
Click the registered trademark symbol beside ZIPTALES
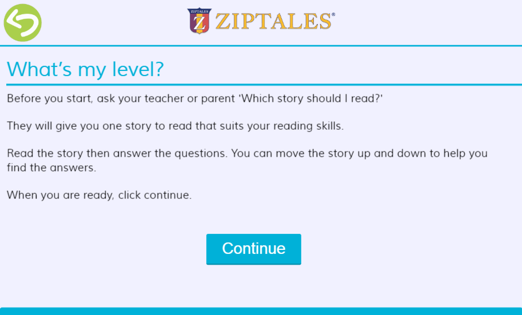point(333,15)
